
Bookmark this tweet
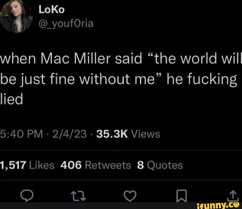pyautogui.click(x=181, y=196)
